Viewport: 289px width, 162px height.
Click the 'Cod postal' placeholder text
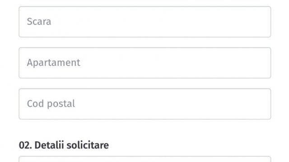51,104
